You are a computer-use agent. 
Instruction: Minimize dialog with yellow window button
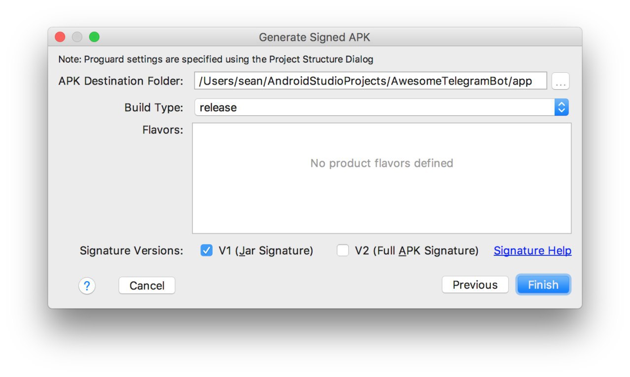tap(77, 37)
